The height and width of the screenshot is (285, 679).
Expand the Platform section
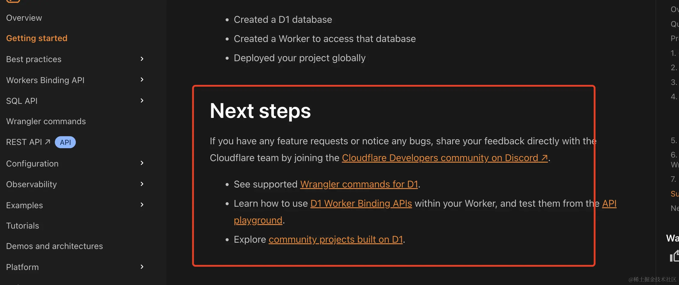[x=142, y=266]
